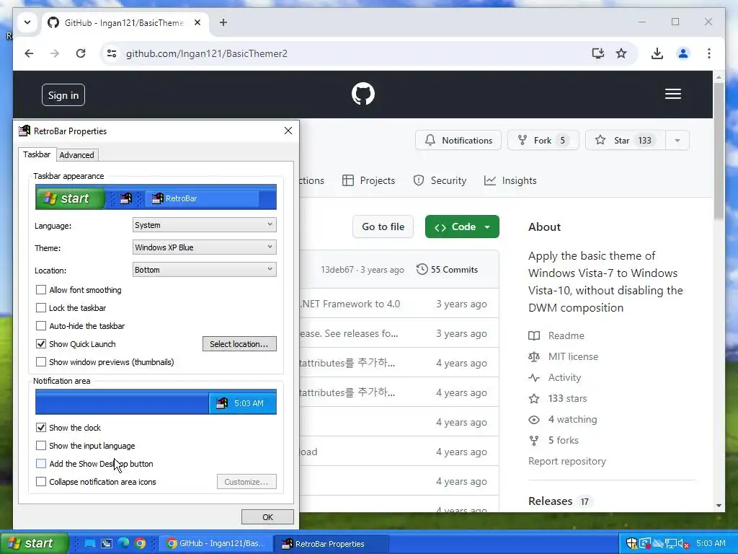Open Chrome three-dot menu
The image size is (738, 554).
709,53
